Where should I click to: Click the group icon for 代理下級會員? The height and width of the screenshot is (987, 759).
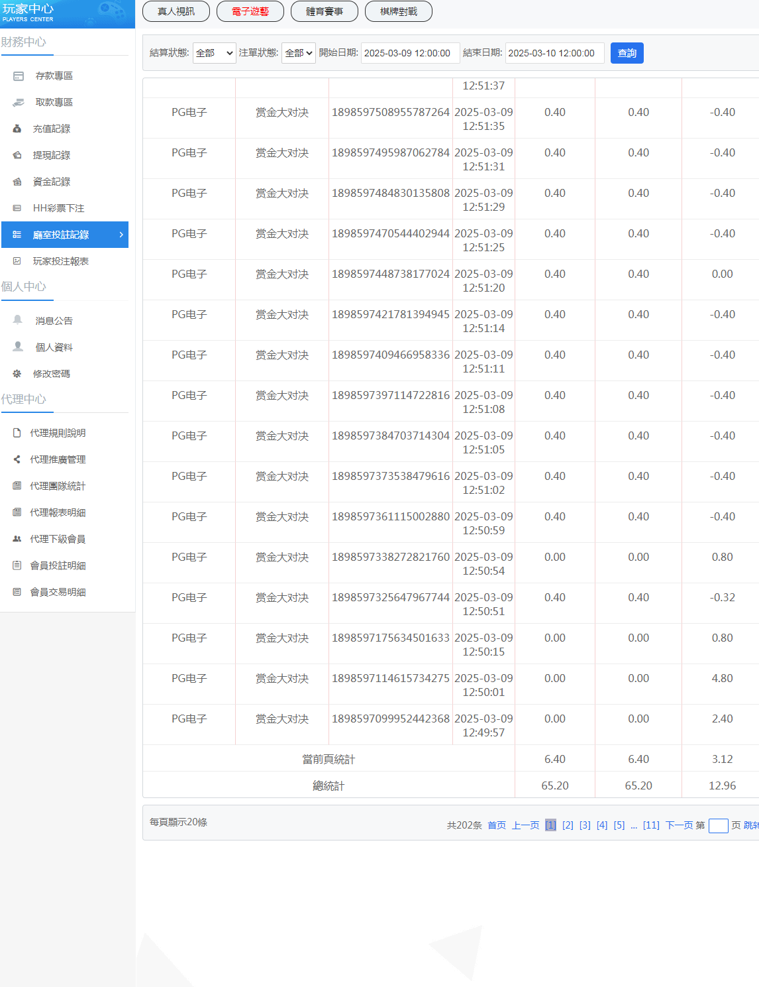[17, 539]
